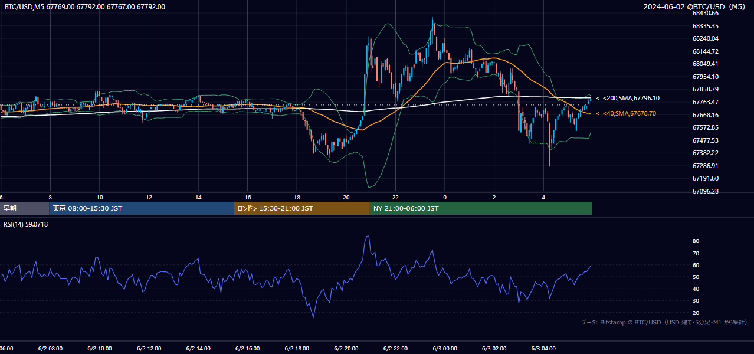Click price axis label 67858.79
This screenshot has width=754, height=354.
click(705, 89)
